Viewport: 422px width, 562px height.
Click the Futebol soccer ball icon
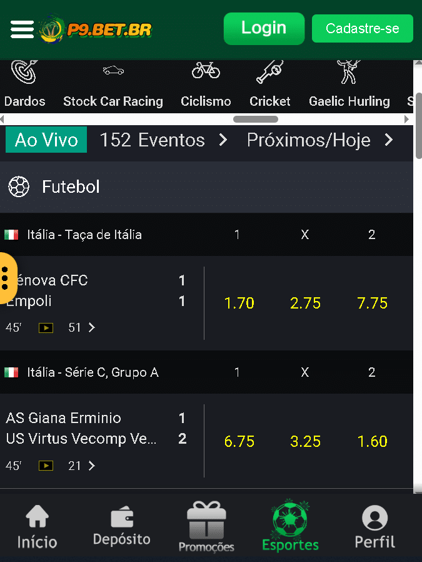tap(19, 186)
